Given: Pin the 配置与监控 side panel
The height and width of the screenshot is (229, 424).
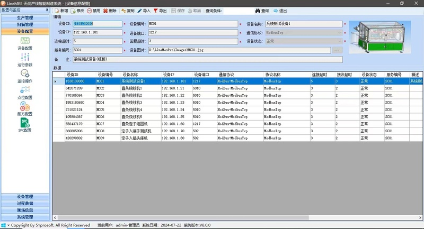Looking at the screenshot, I should [43, 10].
